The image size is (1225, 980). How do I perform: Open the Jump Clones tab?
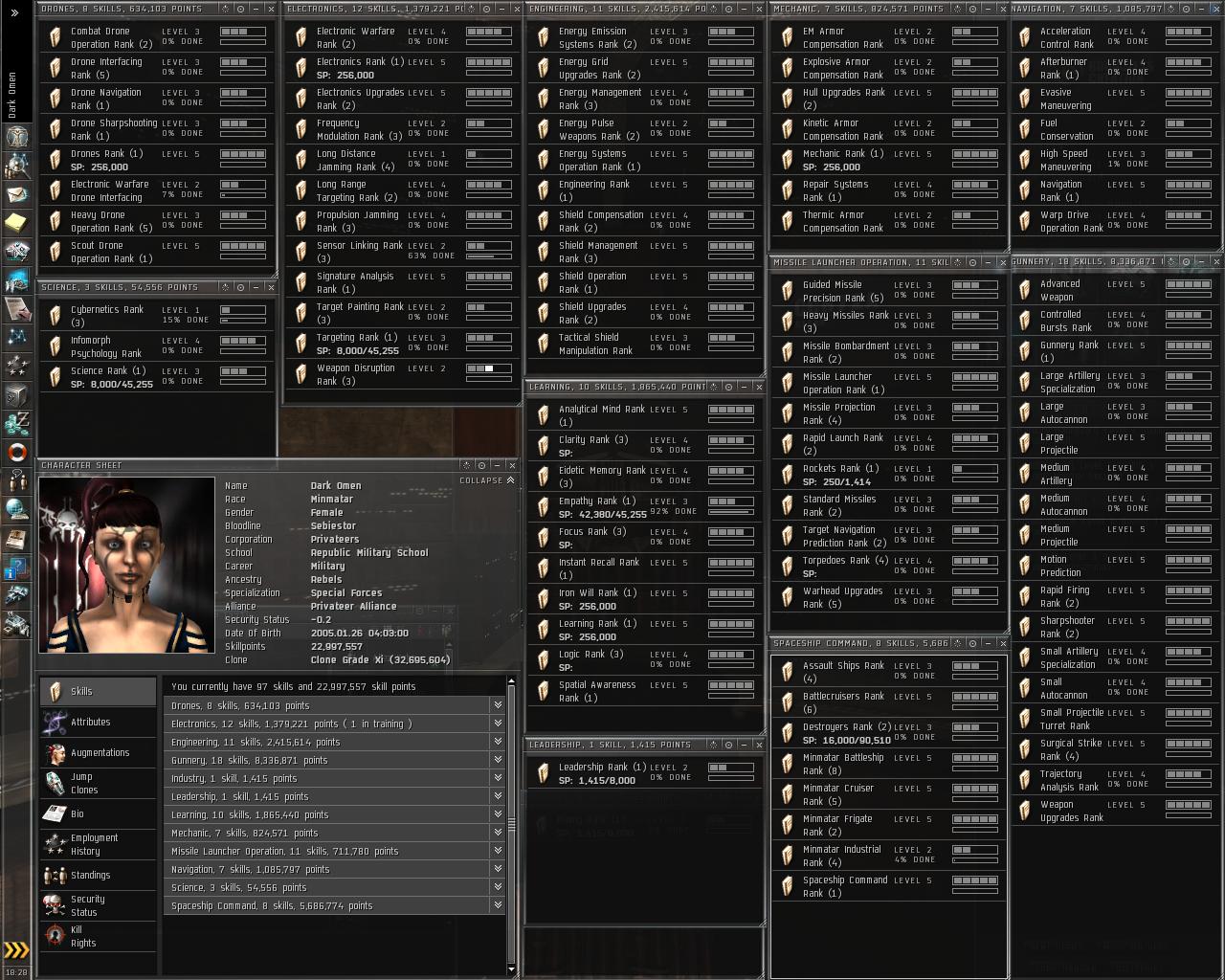click(98, 783)
